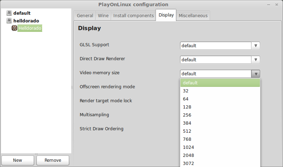Open the GLSL Support dropdown arrow

tap(256, 46)
